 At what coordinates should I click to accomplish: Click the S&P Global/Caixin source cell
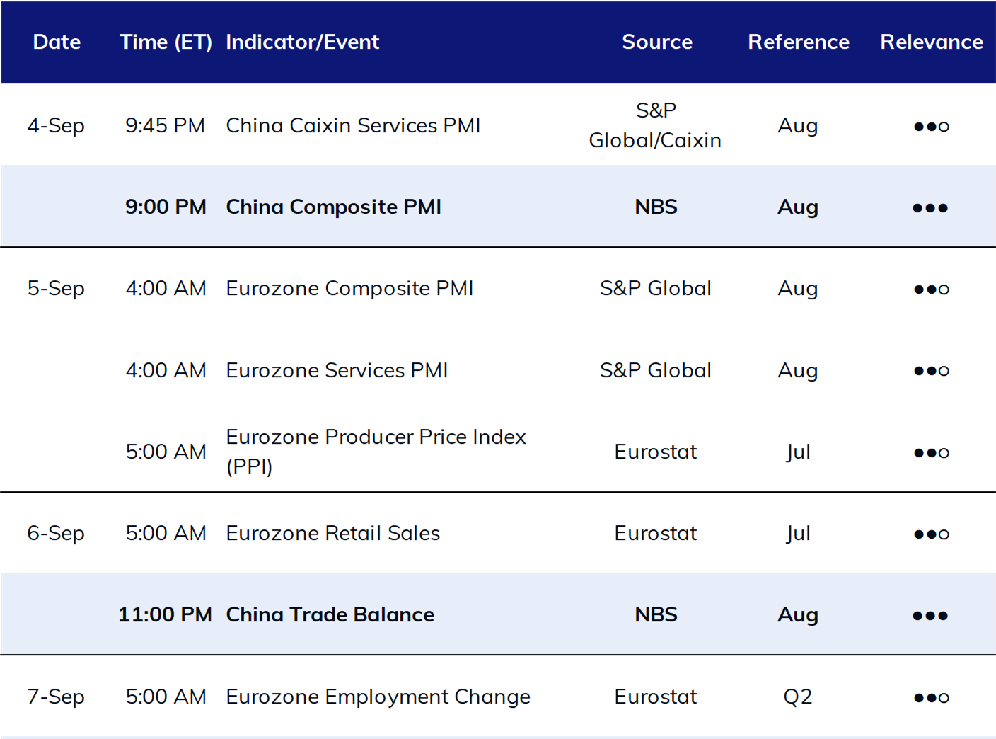coord(655,125)
